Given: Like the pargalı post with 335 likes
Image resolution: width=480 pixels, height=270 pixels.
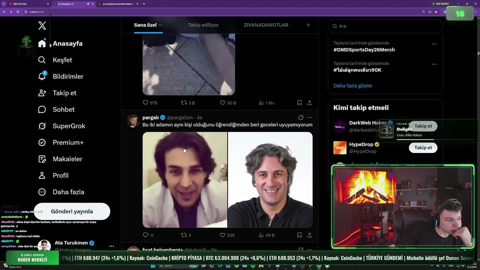Looking at the screenshot, I should pos(222,235).
